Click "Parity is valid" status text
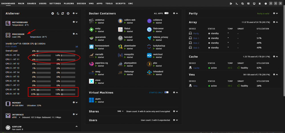Image resolution: width=285 pixels, height=133 pixels. [x=263, y=13]
